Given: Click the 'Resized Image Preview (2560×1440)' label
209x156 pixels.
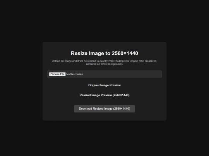Looking at the screenshot, I should 104,95.
